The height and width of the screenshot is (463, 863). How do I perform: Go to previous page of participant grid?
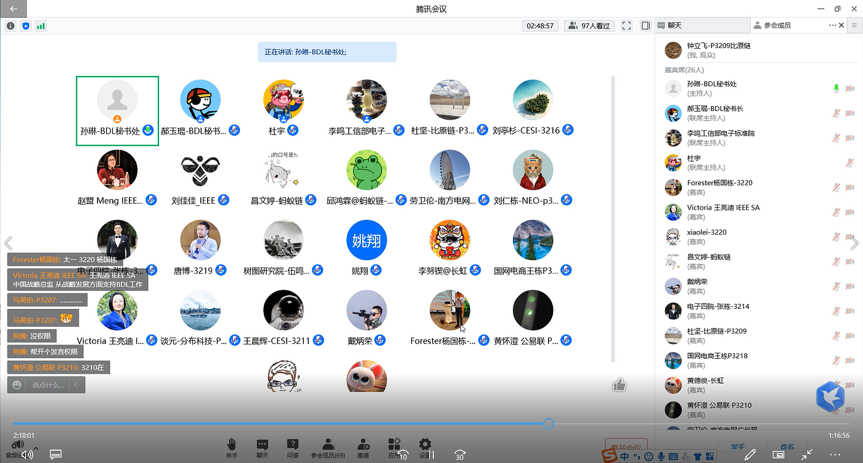[x=8, y=243]
